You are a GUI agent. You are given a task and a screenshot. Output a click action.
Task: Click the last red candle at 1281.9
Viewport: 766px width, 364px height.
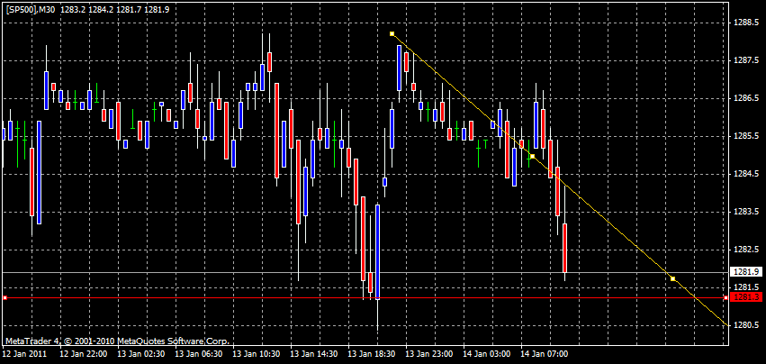pos(564,248)
